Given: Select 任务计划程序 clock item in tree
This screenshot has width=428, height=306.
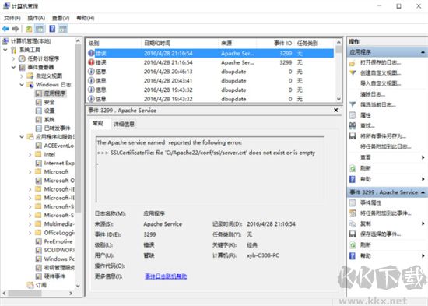Looking at the screenshot, I should tap(43, 58).
